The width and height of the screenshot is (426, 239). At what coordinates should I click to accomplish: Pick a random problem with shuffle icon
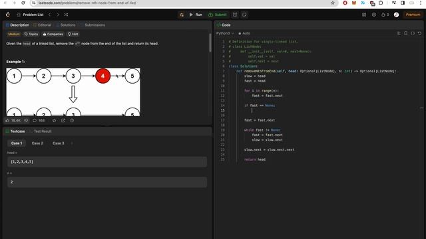tap(66, 15)
